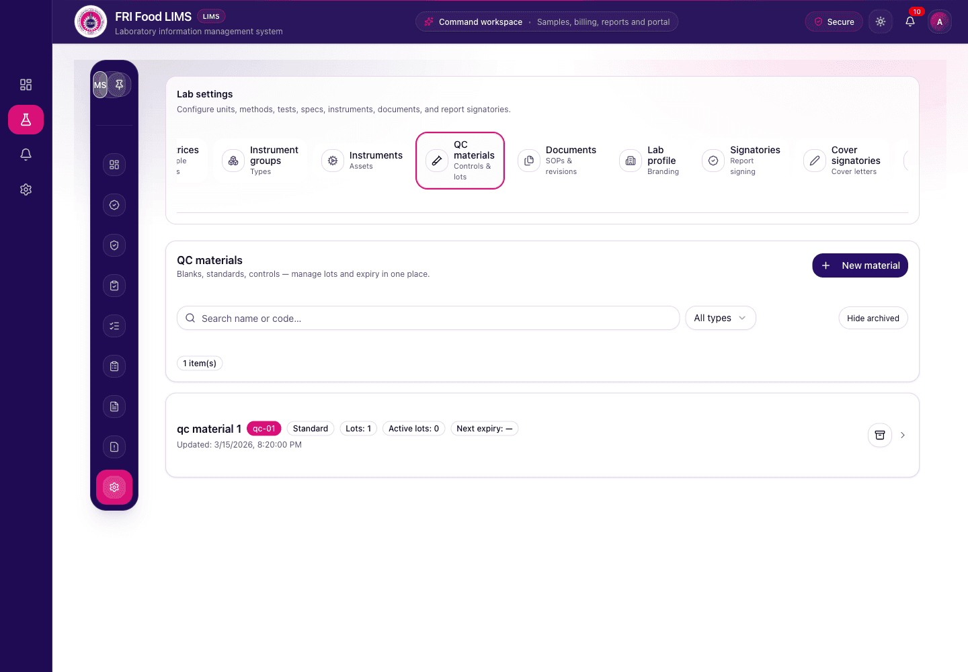Screen dimensions: 968x672
Task: Switch to Signatories tab
Action: (x=743, y=161)
